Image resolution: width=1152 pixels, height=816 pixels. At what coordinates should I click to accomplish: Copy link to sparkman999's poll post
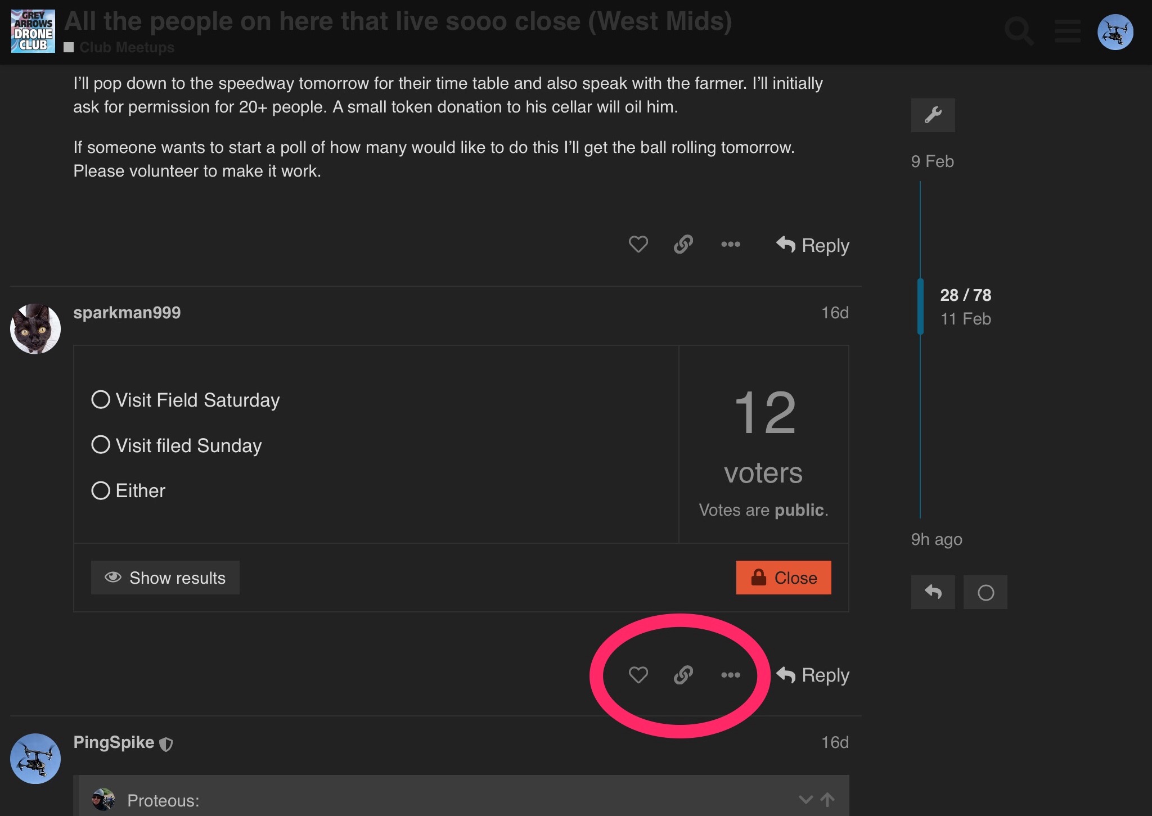click(x=683, y=674)
